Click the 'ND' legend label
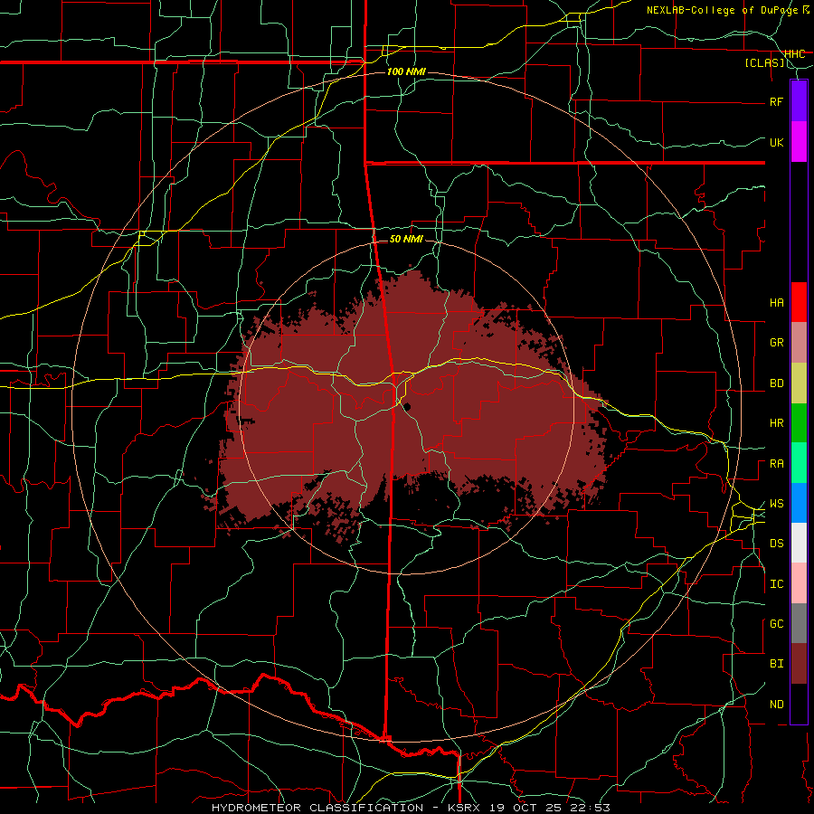 point(776,705)
